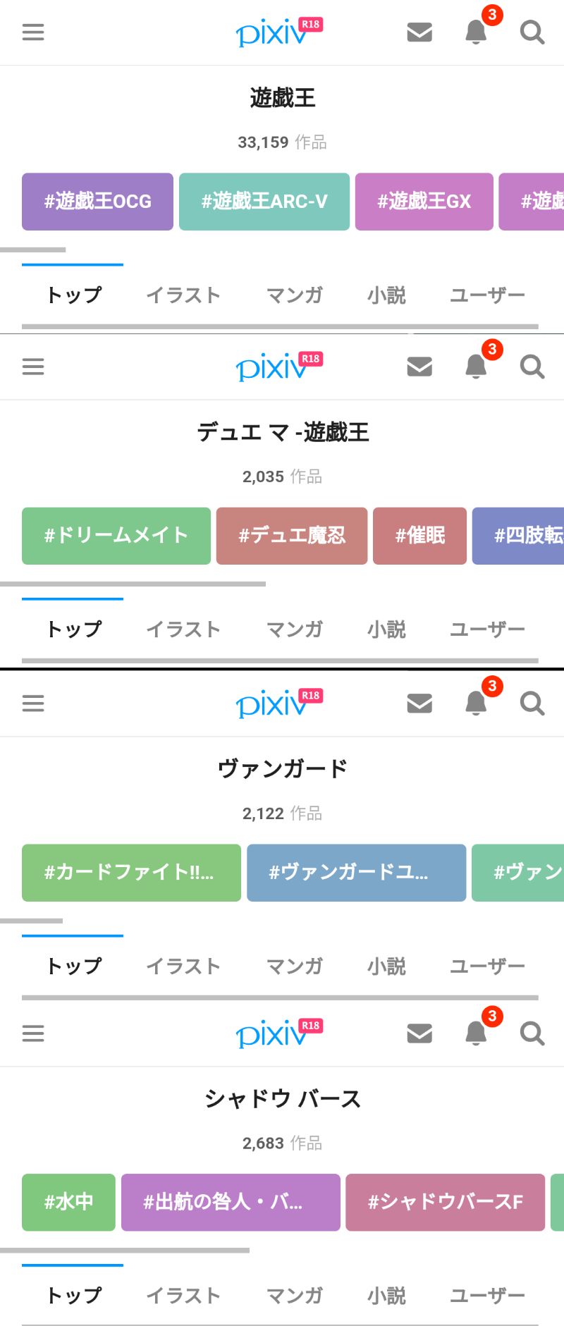Viewport: 564px width, 1326px height.
Task: Open the hamburger menu above the 遊戯王 title
Action: tap(33, 32)
